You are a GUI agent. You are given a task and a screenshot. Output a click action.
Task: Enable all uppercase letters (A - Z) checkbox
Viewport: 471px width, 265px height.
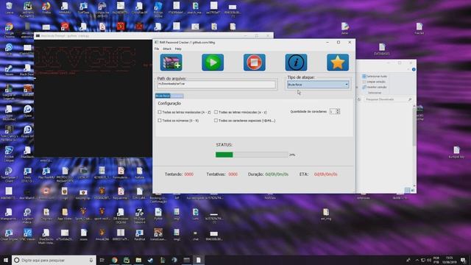(x=160, y=112)
